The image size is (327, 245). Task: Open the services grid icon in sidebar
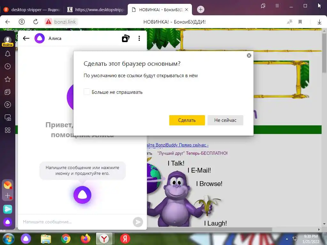click(x=8, y=130)
